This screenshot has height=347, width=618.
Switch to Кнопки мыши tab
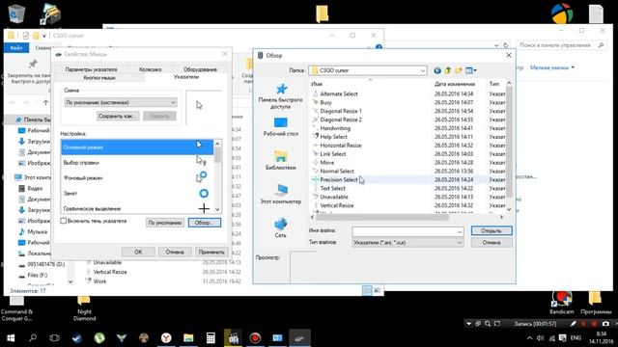click(99, 78)
